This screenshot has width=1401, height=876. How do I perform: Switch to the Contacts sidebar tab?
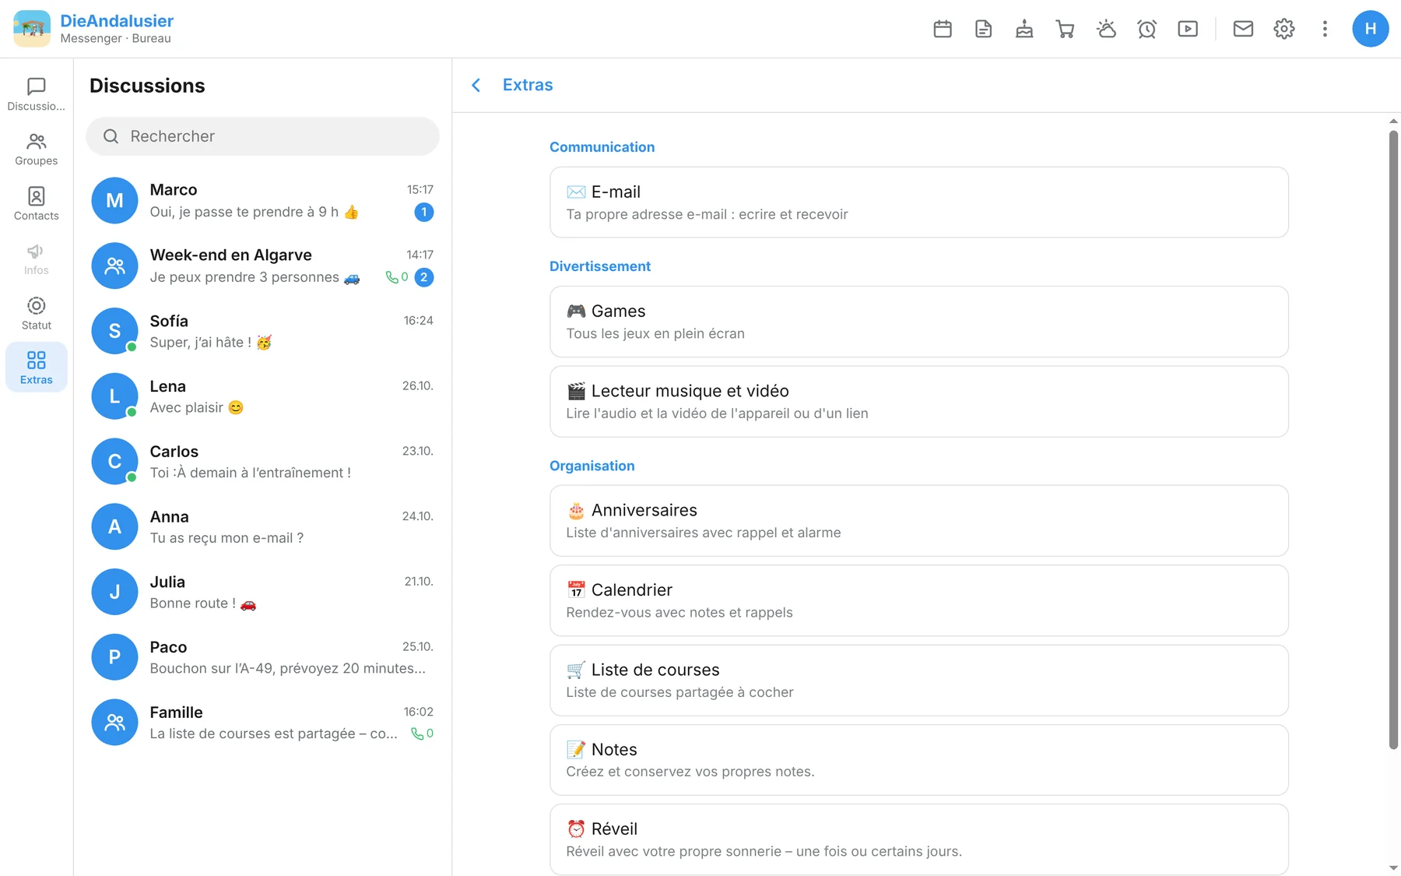37,204
